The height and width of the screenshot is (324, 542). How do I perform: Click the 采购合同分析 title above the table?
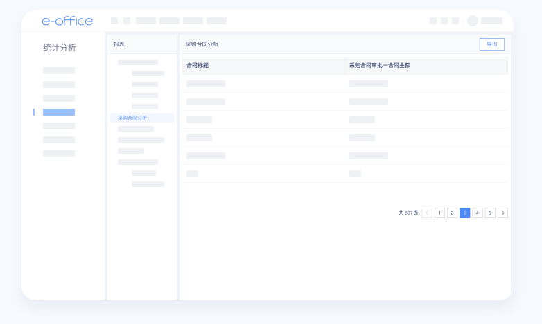(202, 44)
